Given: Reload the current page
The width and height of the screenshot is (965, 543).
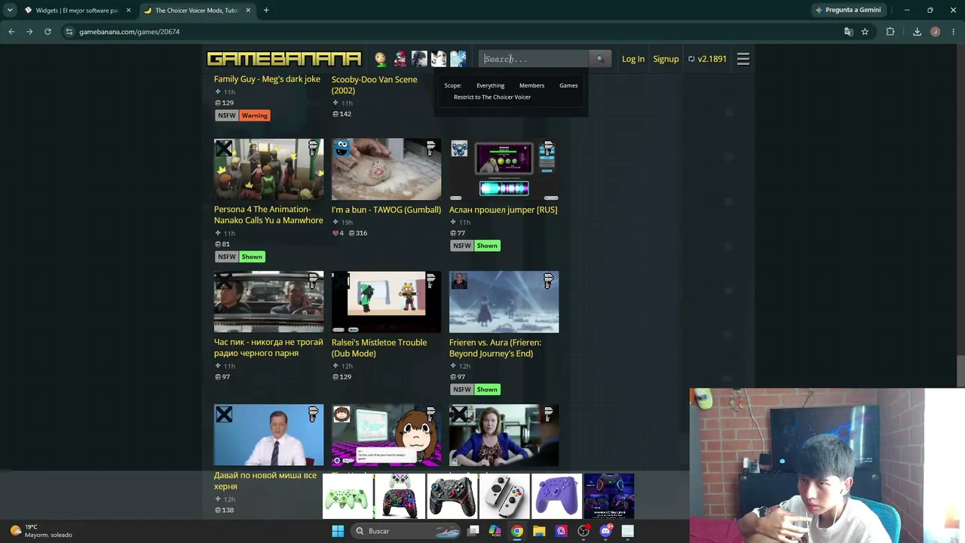Looking at the screenshot, I should (x=47, y=32).
